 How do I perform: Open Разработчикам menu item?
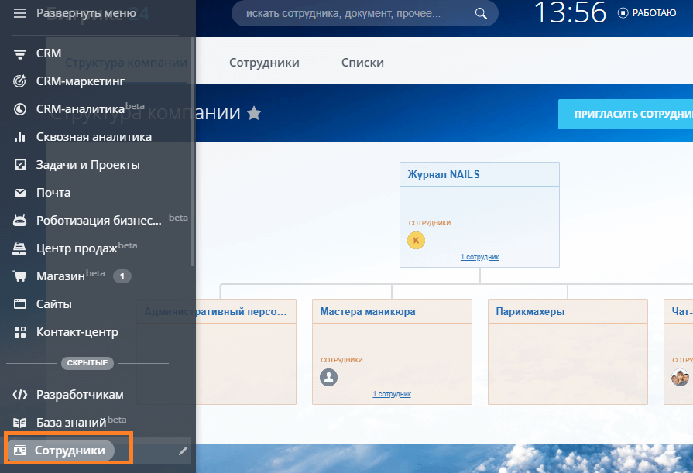[x=80, y=395]
